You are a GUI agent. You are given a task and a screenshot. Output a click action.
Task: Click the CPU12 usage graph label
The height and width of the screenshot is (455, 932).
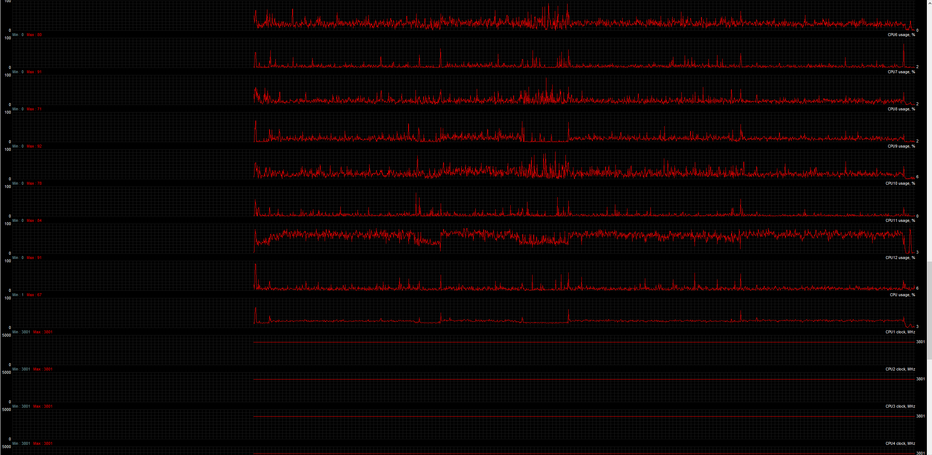click(x=900, y=258)
